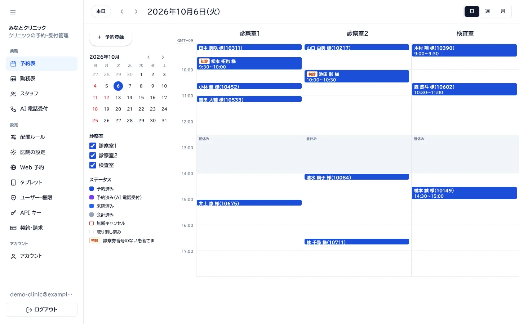Switch to 月 month view tab
This screenshot has height=324, width=519.
(x=503, y=12)
